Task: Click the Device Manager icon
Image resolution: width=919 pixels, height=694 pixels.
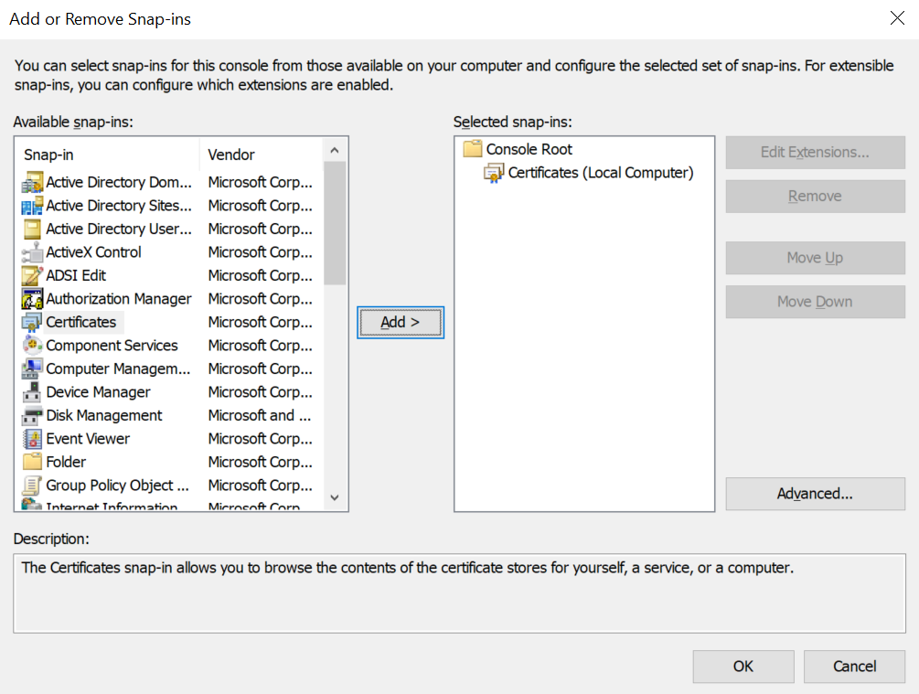Action: 32,392
